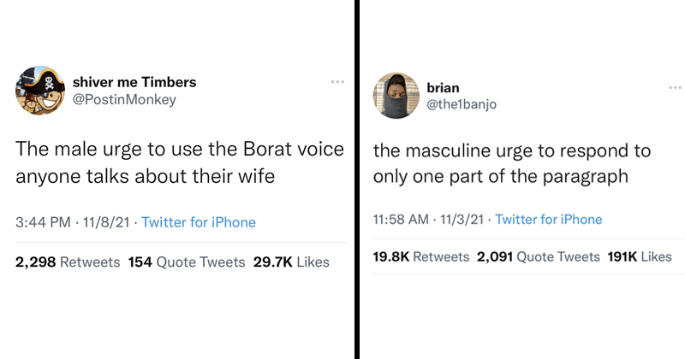Image resolution: width=685 pixels, height=359 pixels.
Task: Open the 29.7K Likes list
Action: [x=291, y=262]
